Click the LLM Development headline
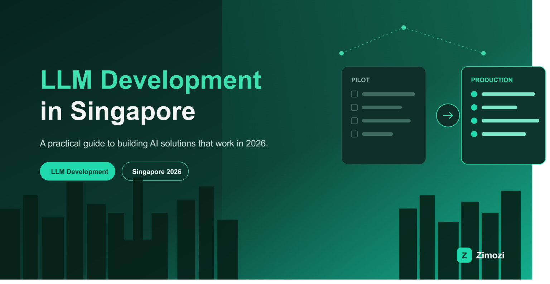This screenshot has width=550, height=284. (151, 81)
